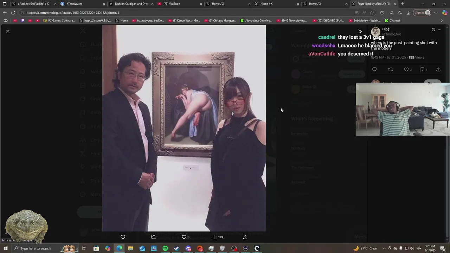Open the Windows Start menu
Viewport: 450px width, 253px height.
pos(6,248)
